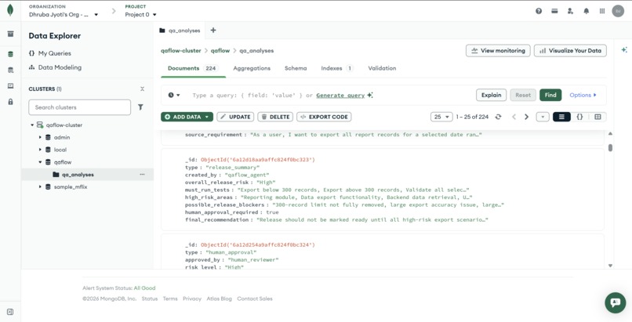Screen dimensions: 632x322
Task: Switch to the Documents tab
Action: (193, 68)
